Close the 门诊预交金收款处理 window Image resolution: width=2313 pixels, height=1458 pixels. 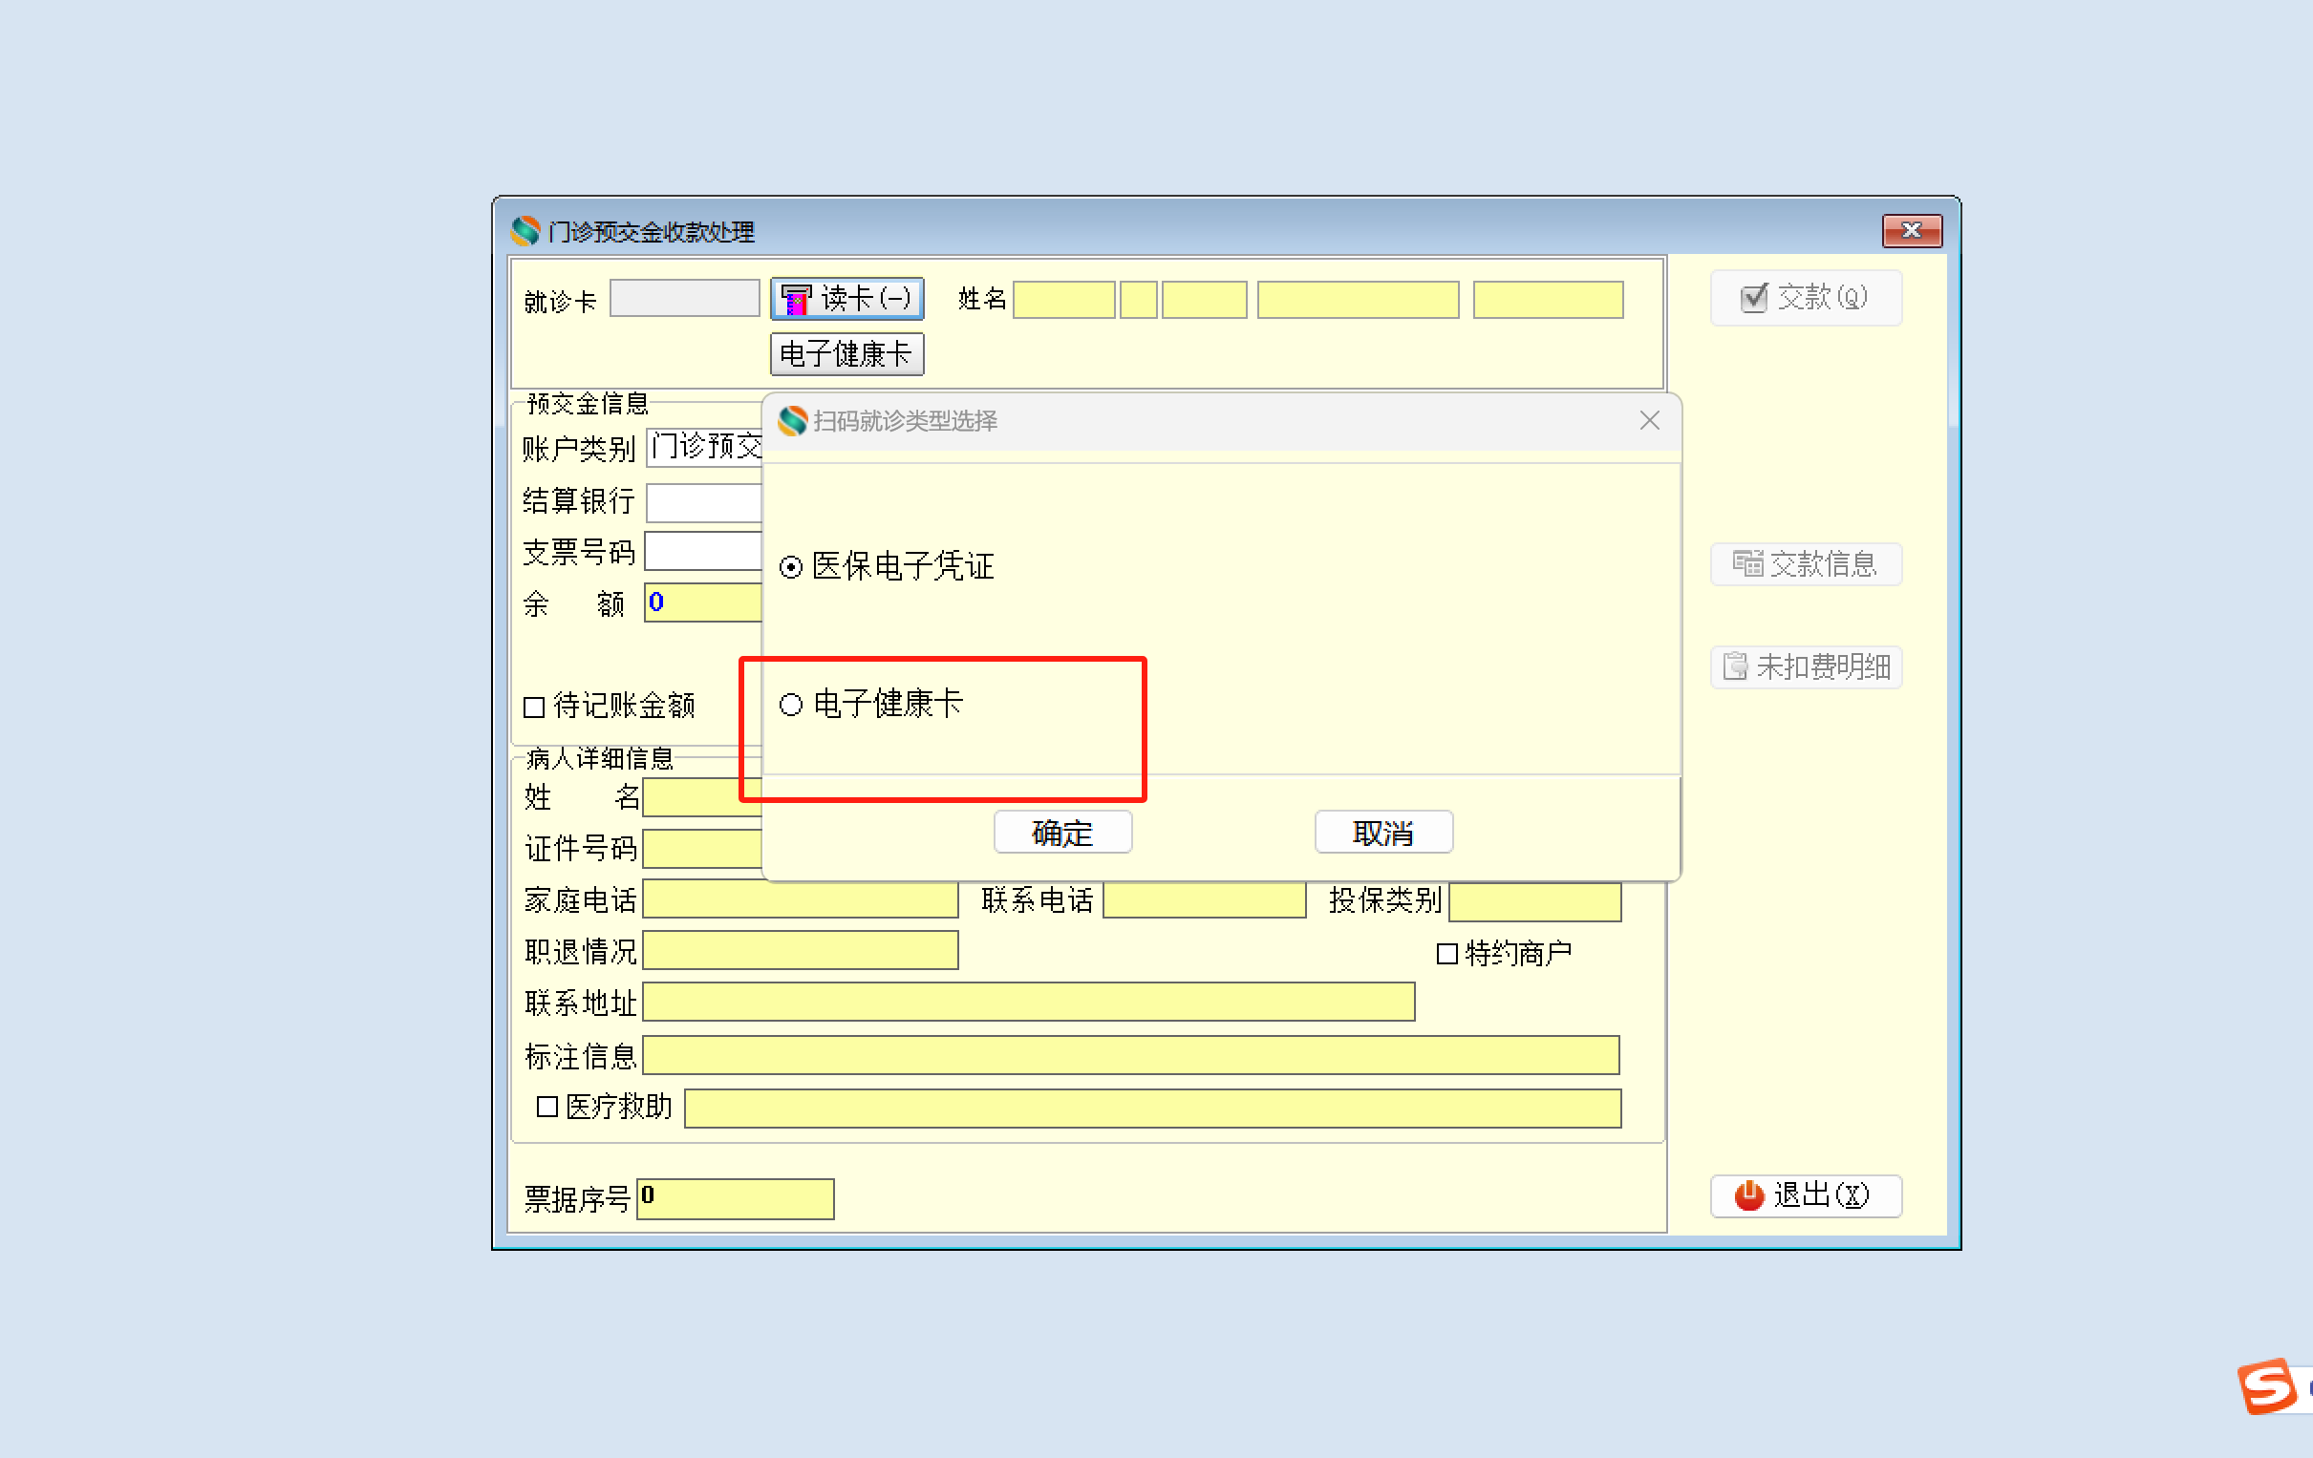(1911, 230)
